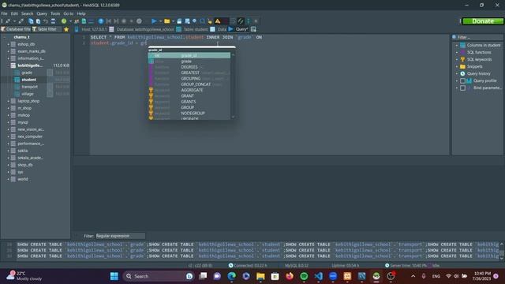Switch to the Table: student tab

(193, 29)
